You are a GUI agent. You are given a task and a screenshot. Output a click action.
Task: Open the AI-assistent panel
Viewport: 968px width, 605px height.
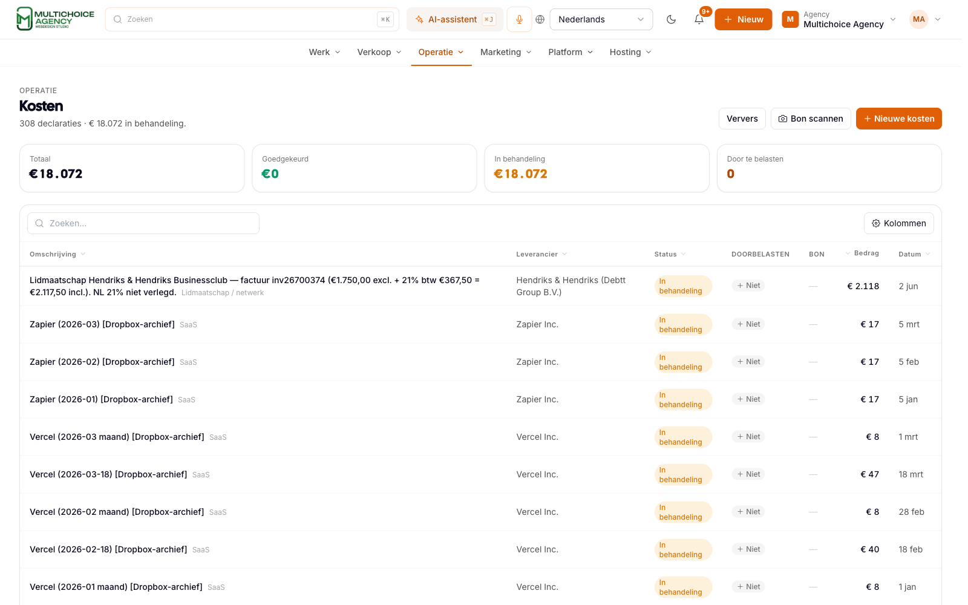click(x=455, y=19)
